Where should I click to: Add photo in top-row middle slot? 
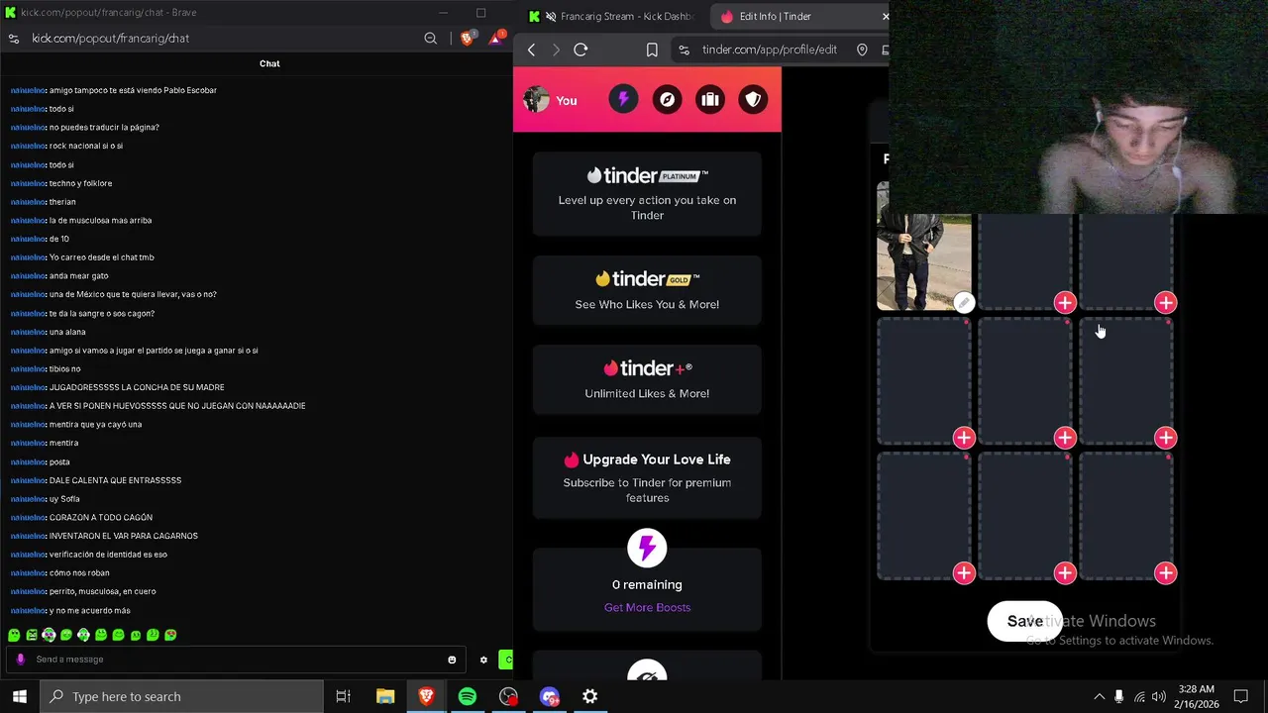(x=1065, y=302)
